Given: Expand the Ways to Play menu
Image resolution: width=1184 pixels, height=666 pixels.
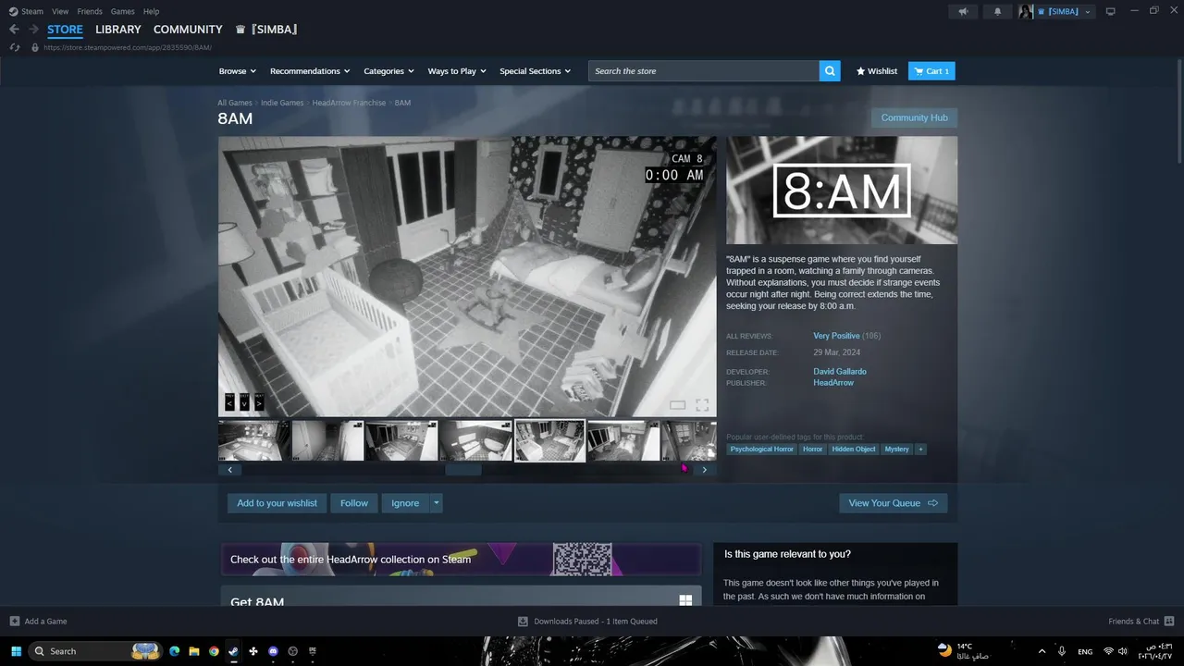Looking at the screenshot, I should click(x=457, y=71).
